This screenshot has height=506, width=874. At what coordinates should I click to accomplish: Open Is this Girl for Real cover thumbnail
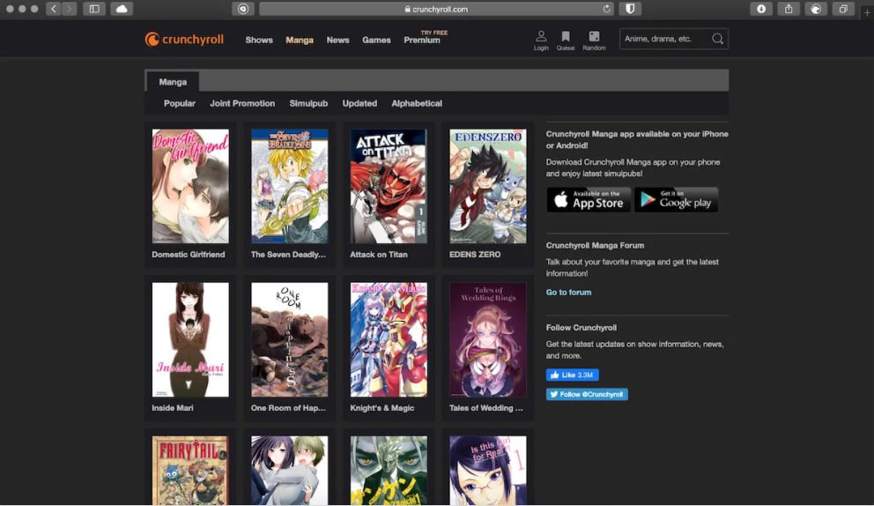(488, 471)
